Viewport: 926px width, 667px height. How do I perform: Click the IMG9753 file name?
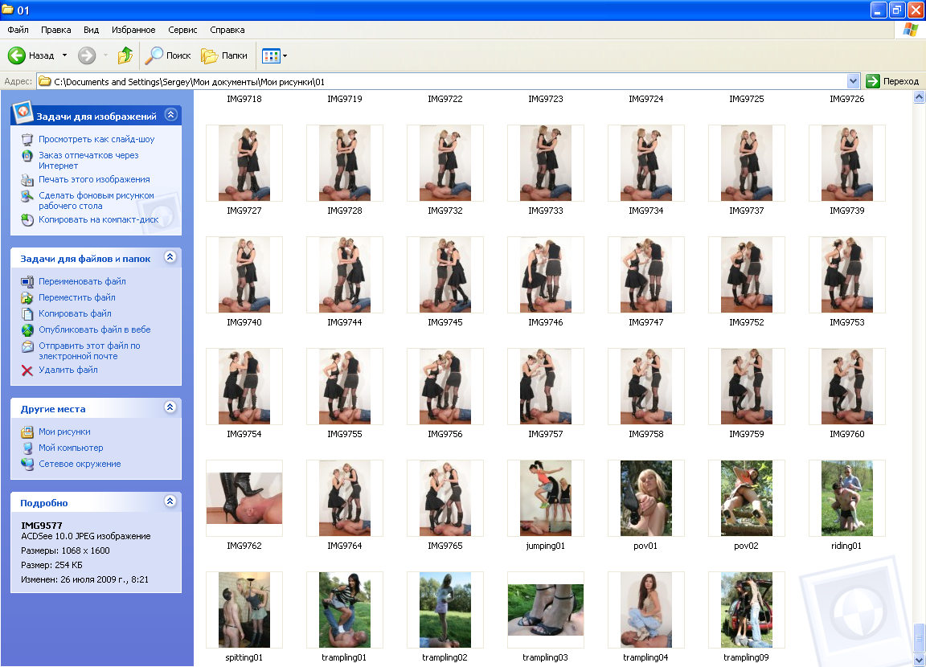[847, 322]
